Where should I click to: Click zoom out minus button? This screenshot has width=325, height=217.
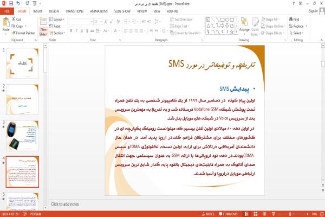click(x=280, y=214)
